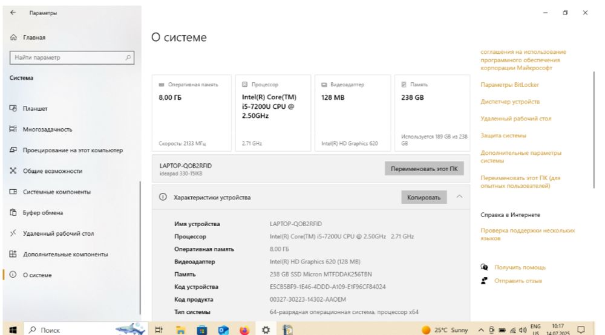The image size is (605, 335).
Task: Open Переименовать этот ПК (для опытных пользователей)
Action: [x=520, y=182]
